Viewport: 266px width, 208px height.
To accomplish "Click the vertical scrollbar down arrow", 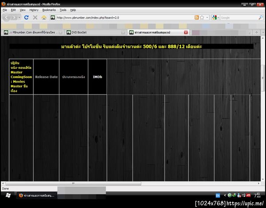I will [263, 179].
